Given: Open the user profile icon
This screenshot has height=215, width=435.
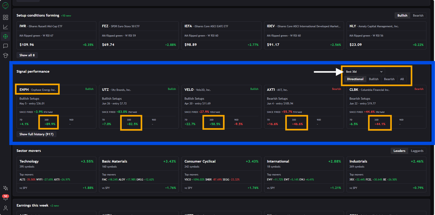Looking at the screenshot, I should pos(5,208).
